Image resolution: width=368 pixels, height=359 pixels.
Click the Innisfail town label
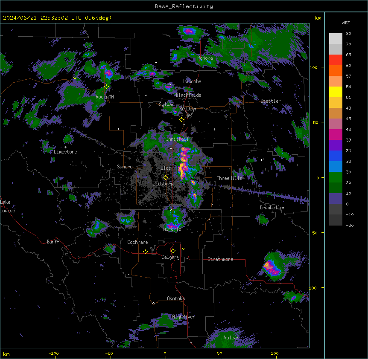tap(177, 139)
